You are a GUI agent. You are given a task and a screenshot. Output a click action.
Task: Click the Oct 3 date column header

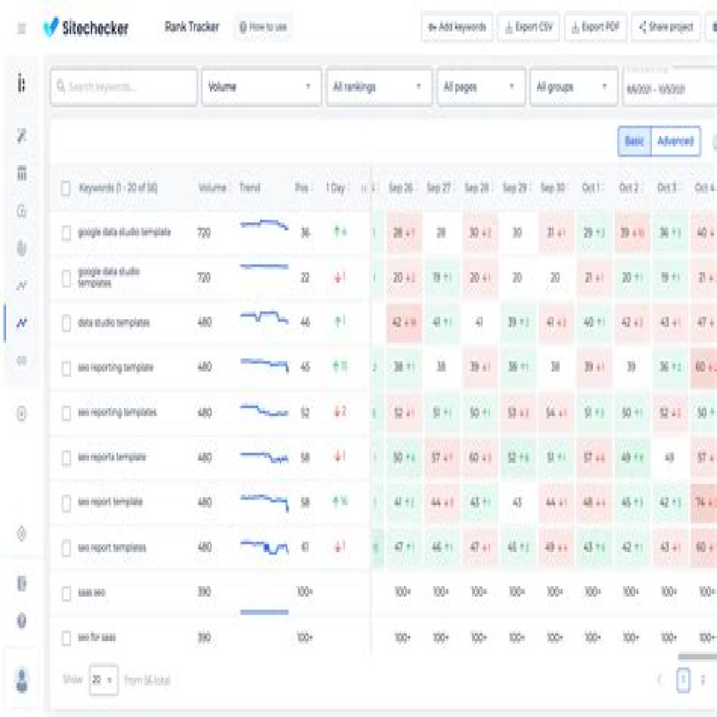click(x=667, y=188)
